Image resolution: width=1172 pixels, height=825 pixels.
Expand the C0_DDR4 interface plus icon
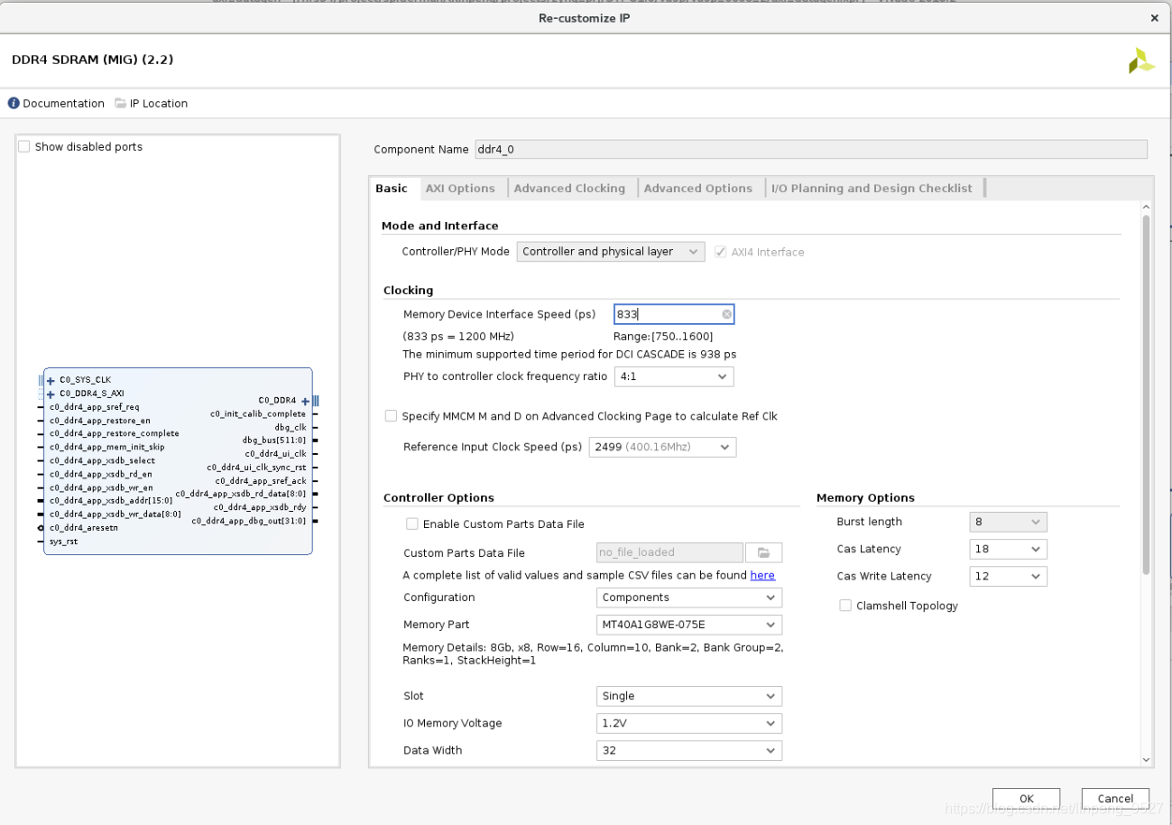click(305, 401)
